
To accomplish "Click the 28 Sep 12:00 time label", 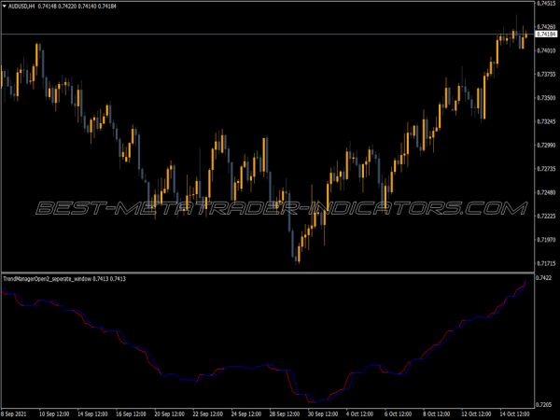I will (x=285, y=413).
